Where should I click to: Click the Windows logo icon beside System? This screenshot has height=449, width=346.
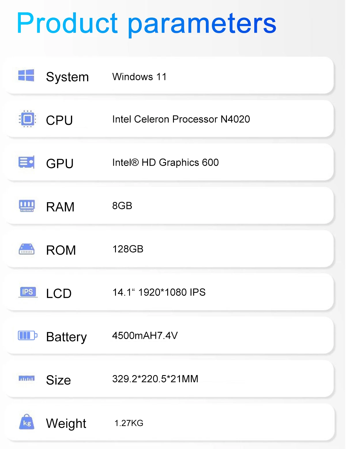coord(26,75)
